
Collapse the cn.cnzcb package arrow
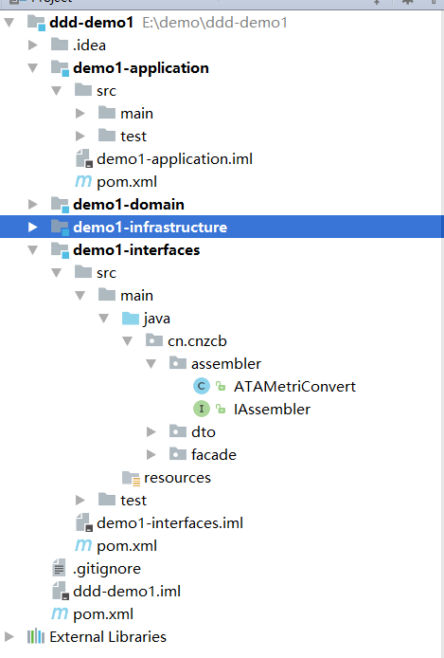(x=128, y=341)
